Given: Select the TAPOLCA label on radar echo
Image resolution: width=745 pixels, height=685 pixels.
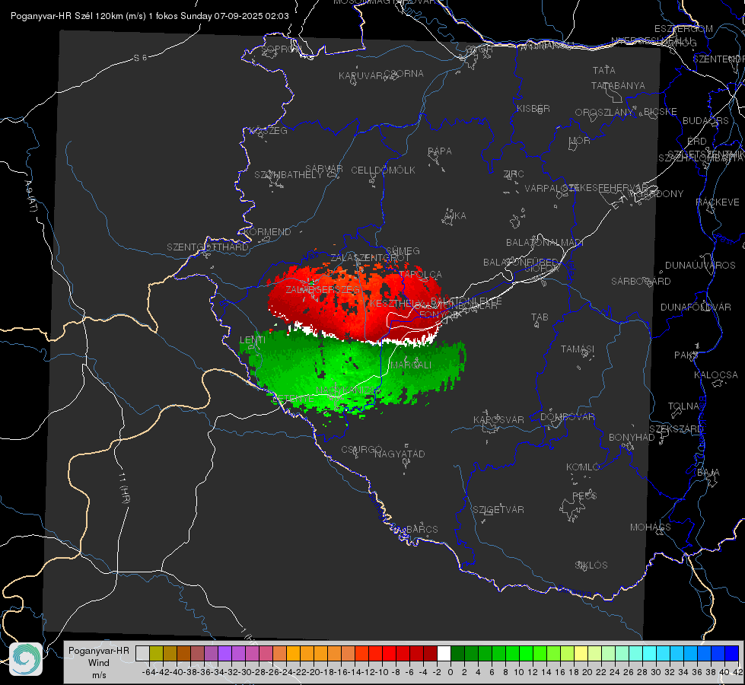Looking at the screenshot, I should [x=421, y=275].
